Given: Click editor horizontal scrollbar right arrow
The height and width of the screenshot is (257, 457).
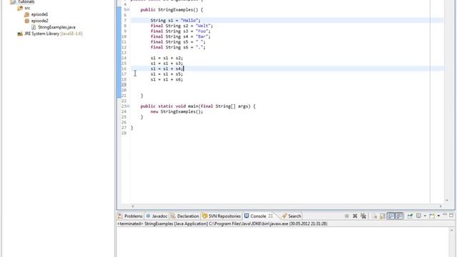Looking at the screenshot, I should tap(441, 206).
